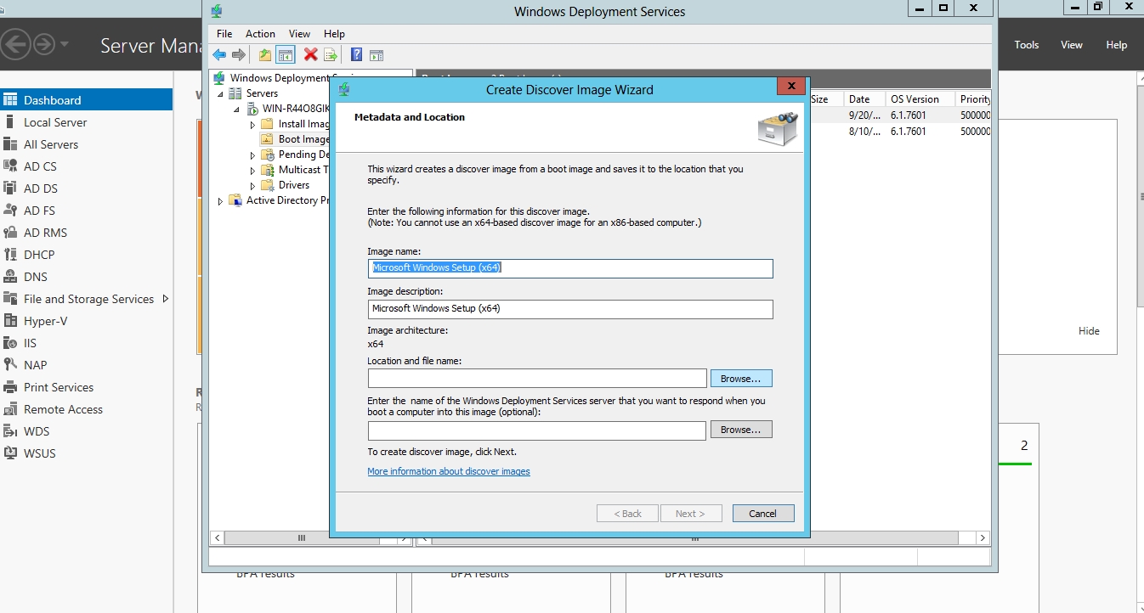Open the File menu in WDS
The image size is (1144, 613).
coord(224,34)
